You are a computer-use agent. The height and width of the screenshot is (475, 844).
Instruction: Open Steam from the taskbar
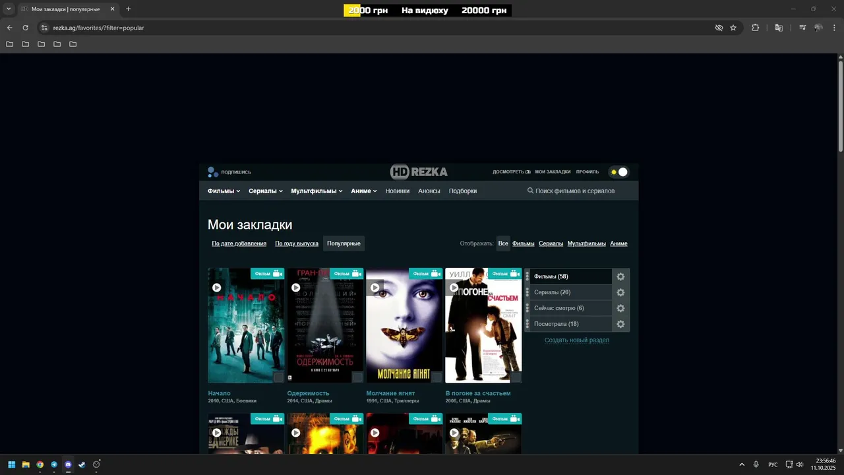click(82, 464)
